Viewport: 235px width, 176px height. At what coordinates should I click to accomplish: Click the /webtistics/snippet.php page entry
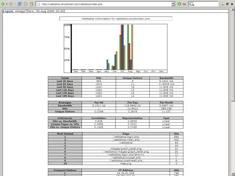tap(126, 158)
